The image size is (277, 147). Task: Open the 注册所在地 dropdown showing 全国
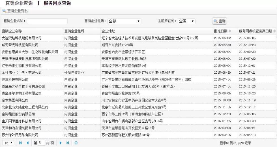coord(187,21)
